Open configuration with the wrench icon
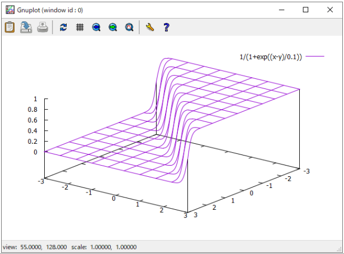This screenshot has width=344, height=254. click(x=149, y=27)
